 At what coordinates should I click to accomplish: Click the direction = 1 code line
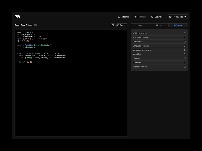(x=32, y=39)
